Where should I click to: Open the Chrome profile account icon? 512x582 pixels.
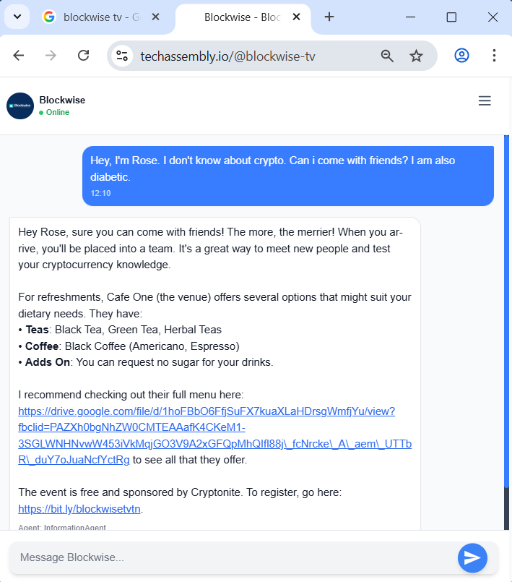461,55
